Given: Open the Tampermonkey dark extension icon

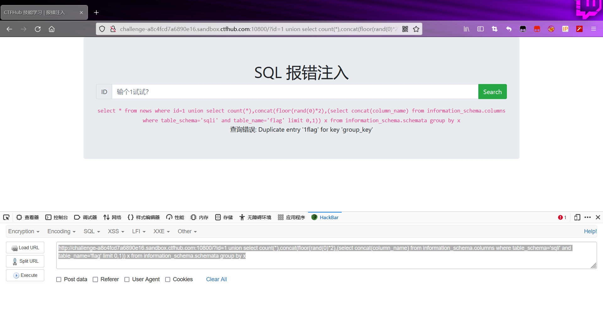Looking at the screenshot, I should [x=523, y=29].
